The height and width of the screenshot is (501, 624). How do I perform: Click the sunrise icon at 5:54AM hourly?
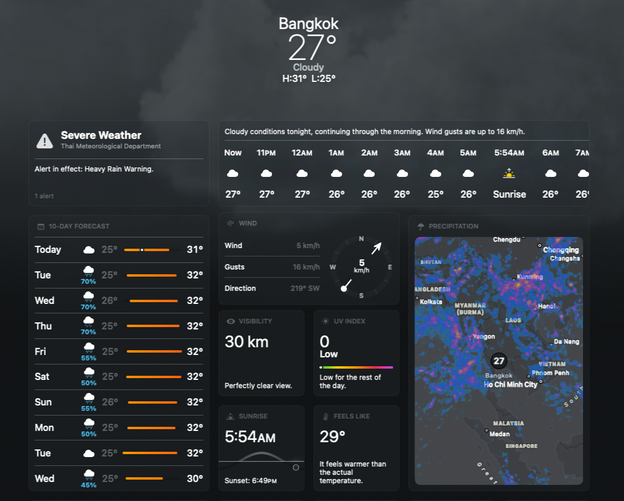pos(509,173)
